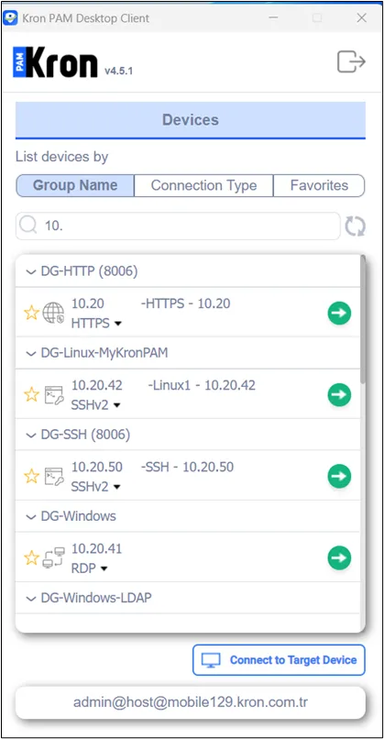This screenshot has width=384, height=739.
Task: Star the 10.20.42 Linux1 device
Action: point(31,394)
